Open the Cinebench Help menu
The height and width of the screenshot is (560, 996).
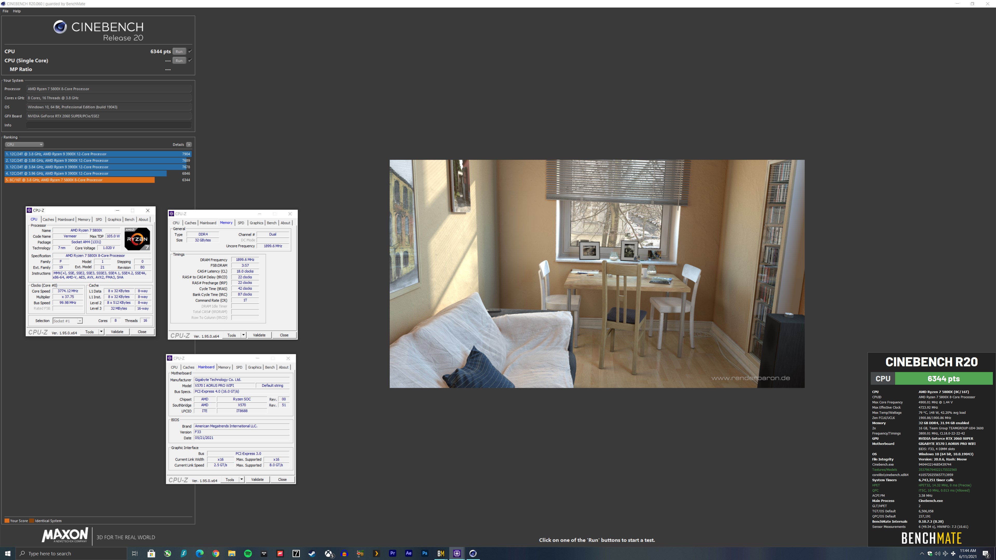click(x=17, y=11)
